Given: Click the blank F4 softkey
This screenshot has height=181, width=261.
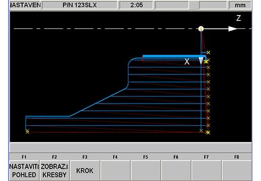Looking at the screenshot, I should [x=115, y=170].
